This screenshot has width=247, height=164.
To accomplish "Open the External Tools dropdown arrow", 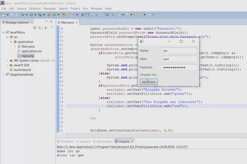I will coord(44,15).
